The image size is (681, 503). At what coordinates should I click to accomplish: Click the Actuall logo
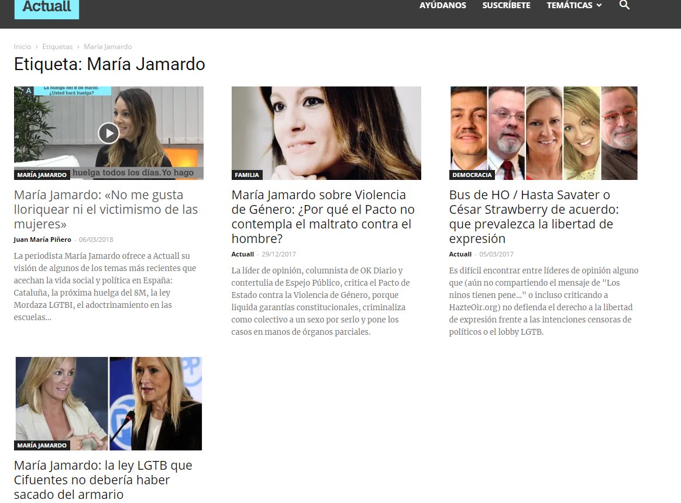pyautogui.click(x=47, y=9)
